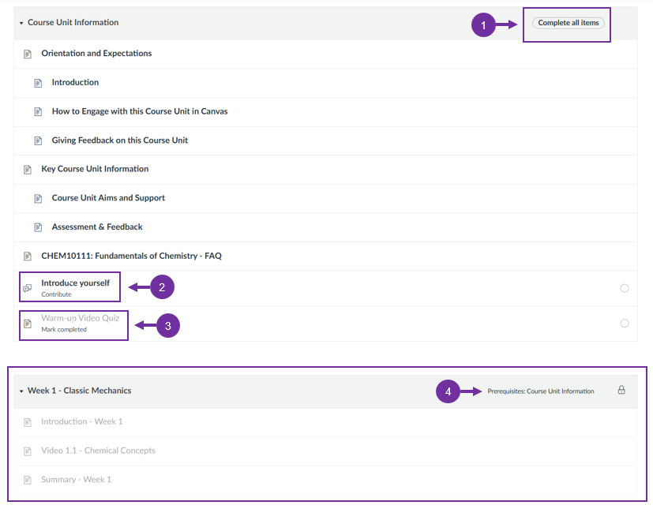
Task: Open the Orientation and Expectations page
Action: (96, 54)
